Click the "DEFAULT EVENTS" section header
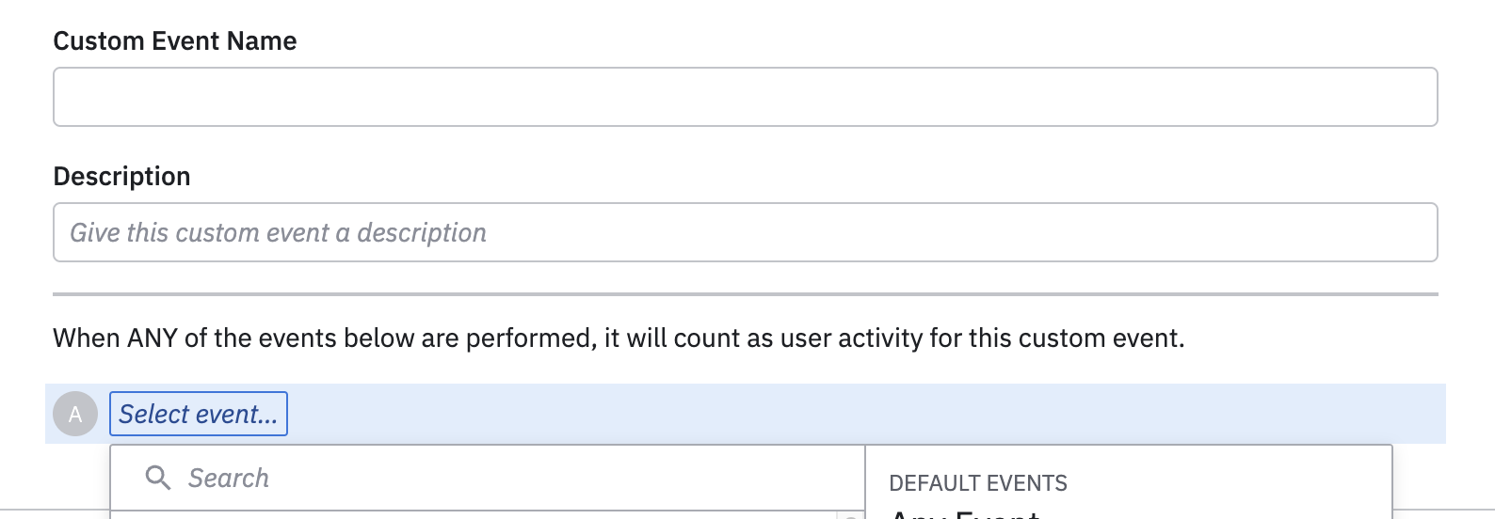Image resolution: width=1495 pixels, height=519 pixels. coord(977,483)
